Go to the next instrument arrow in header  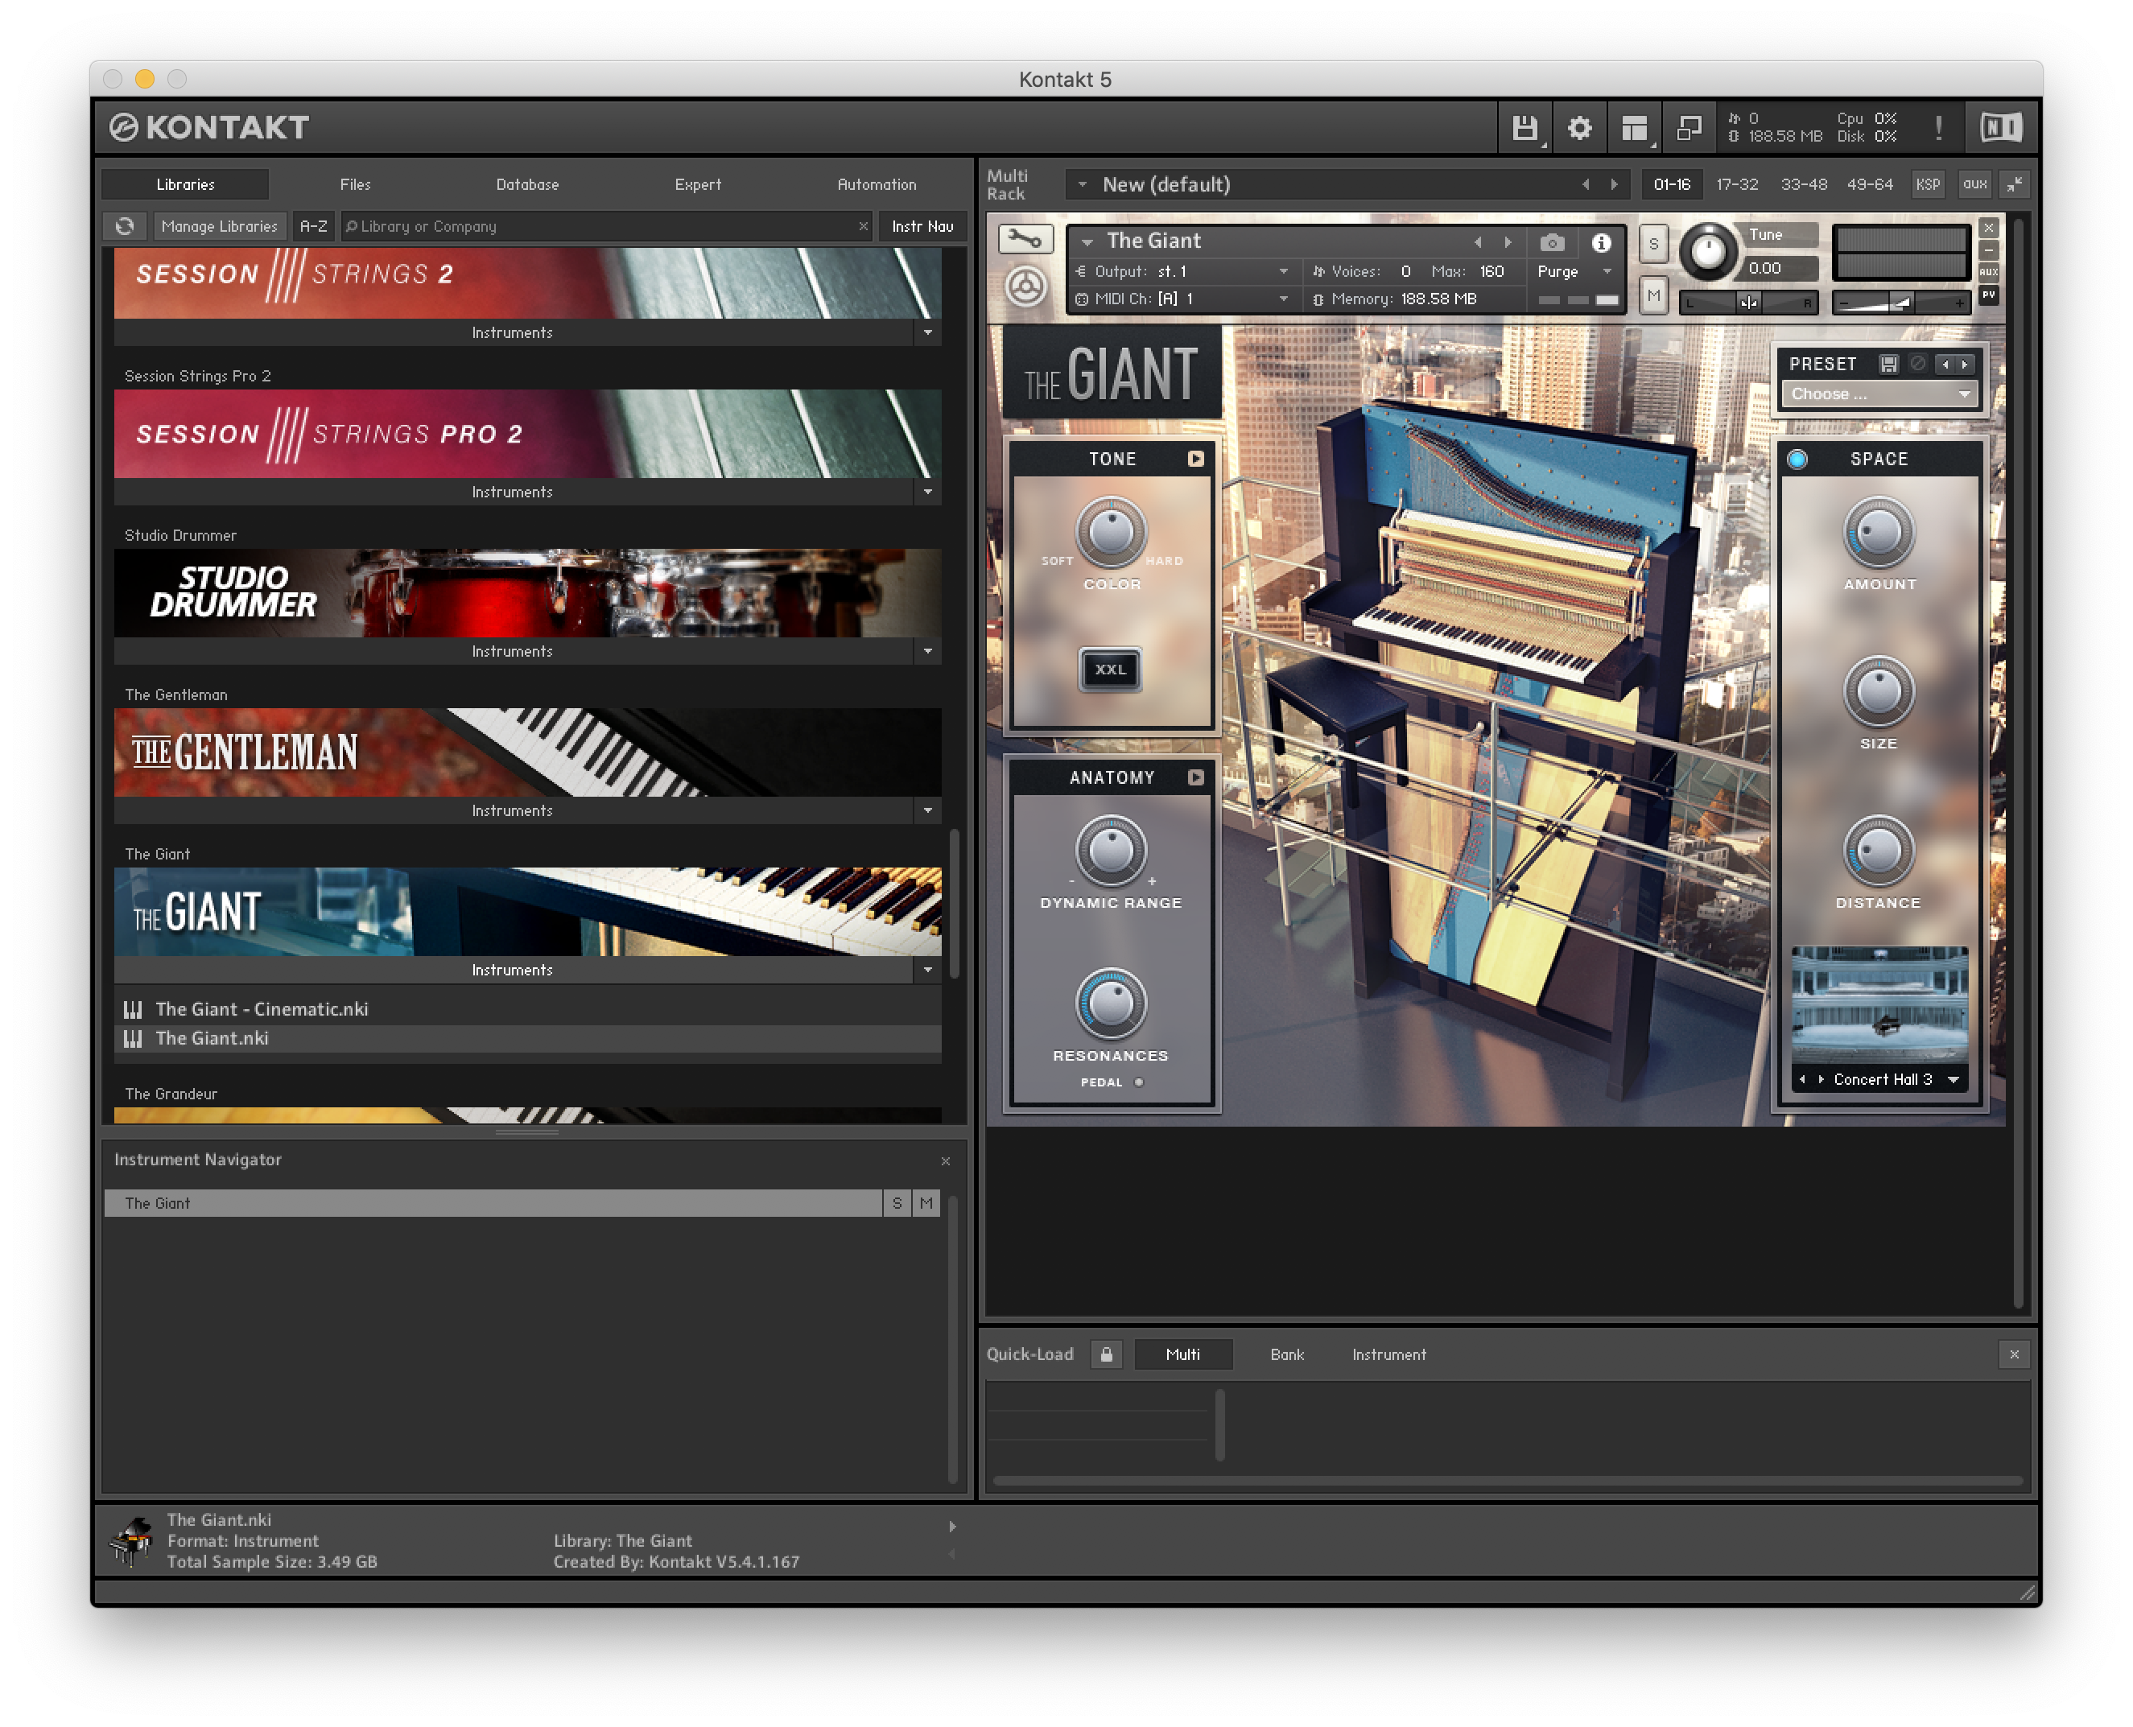tap(1508, 241)
